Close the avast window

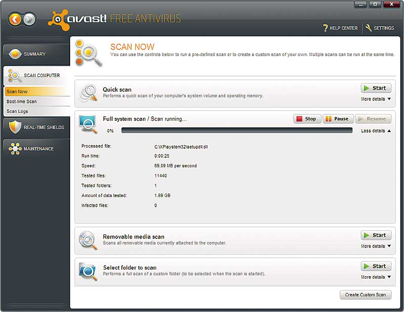coord(391,5)
